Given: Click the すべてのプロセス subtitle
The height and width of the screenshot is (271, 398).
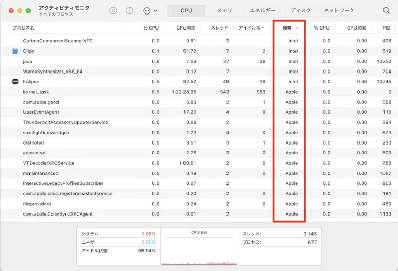Looking at the screenshot, I should coord(56,14).
